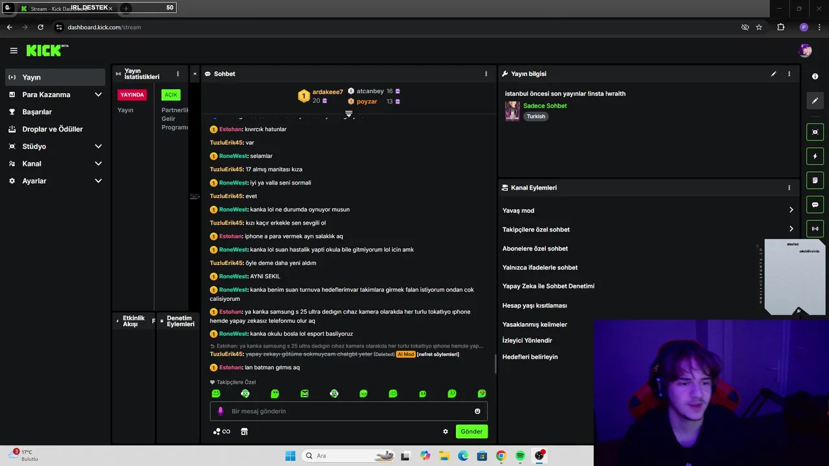Open the hamburger menu beside Kick logo
This screenshot has width=829, height=466.
(14, 50)
